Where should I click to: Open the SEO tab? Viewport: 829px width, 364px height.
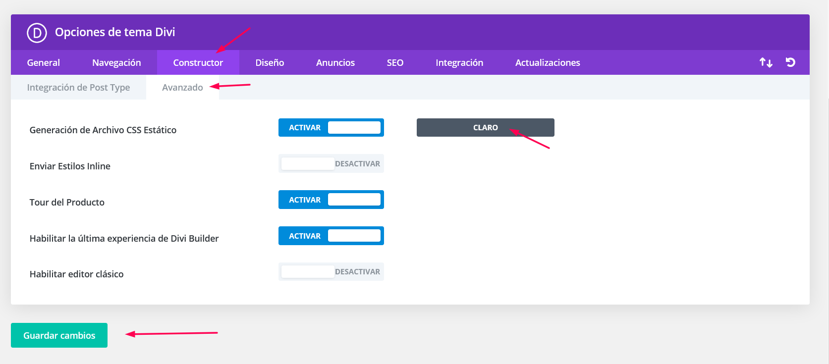coord(395,62)
